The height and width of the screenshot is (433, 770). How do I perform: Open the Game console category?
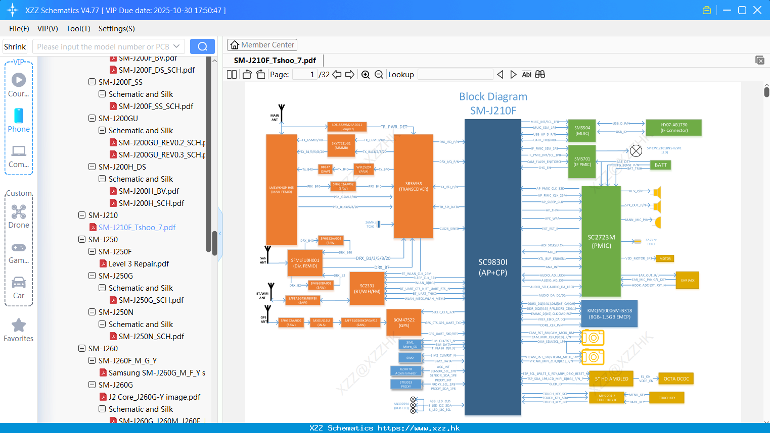pyautogui.click(x=19, y=252)
